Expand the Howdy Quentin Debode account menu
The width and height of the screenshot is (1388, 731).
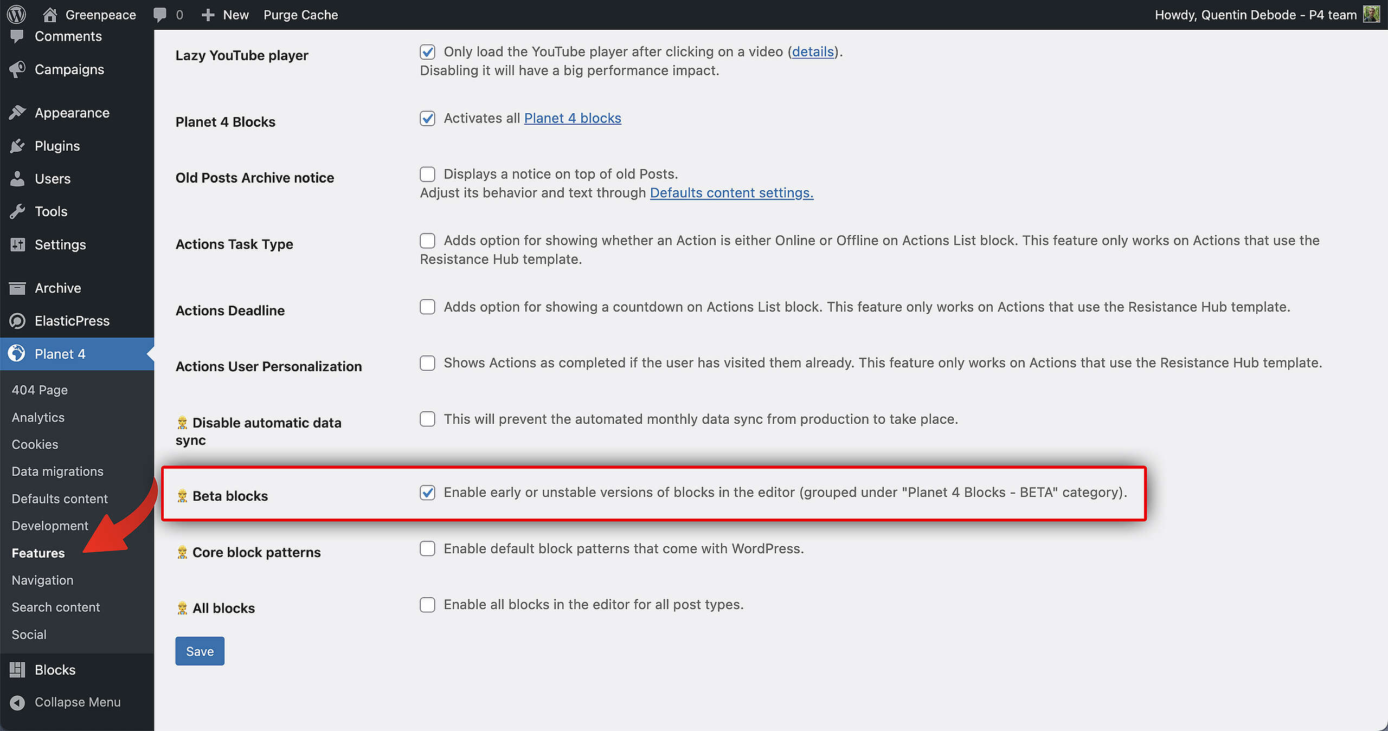tap(1255, 15)
